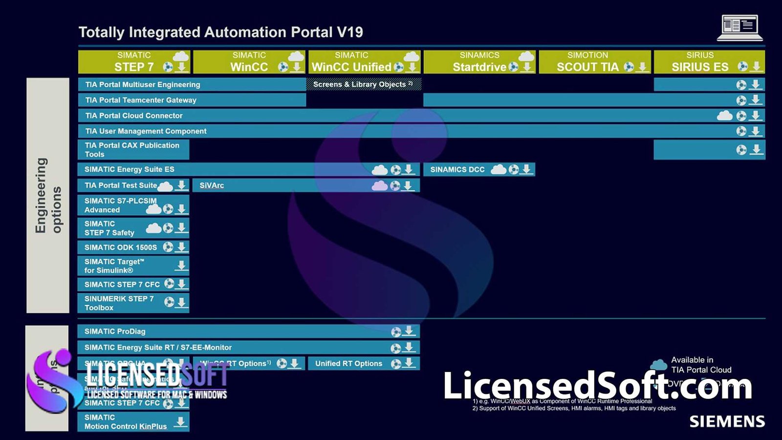Click the DVD icon on SINUMERIK STEP 7 Toolbox
782x440 pixels.
click(169, 302)
